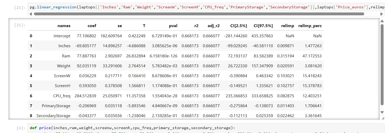
Task: Click the [6] cell prompt
Action: [20, 128]
